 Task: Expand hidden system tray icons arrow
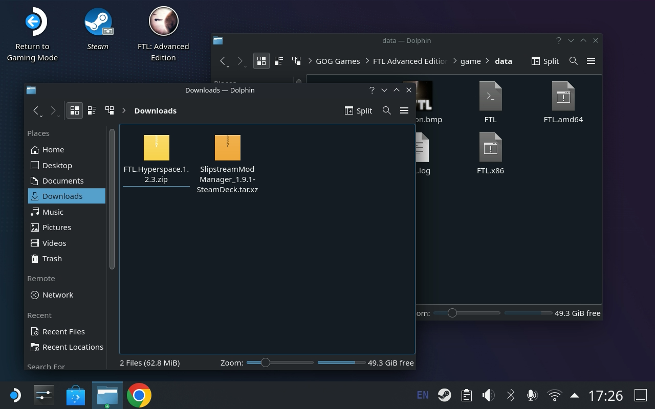[575, 395]
